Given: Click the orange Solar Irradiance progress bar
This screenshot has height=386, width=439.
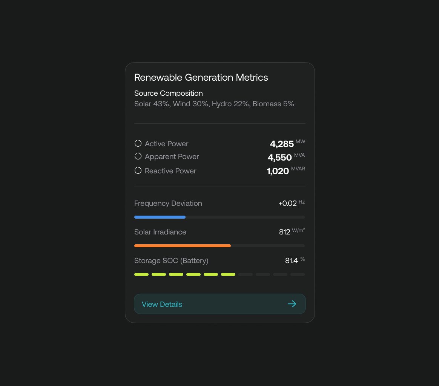Looking at the screenshot, I should coord(182,245).
